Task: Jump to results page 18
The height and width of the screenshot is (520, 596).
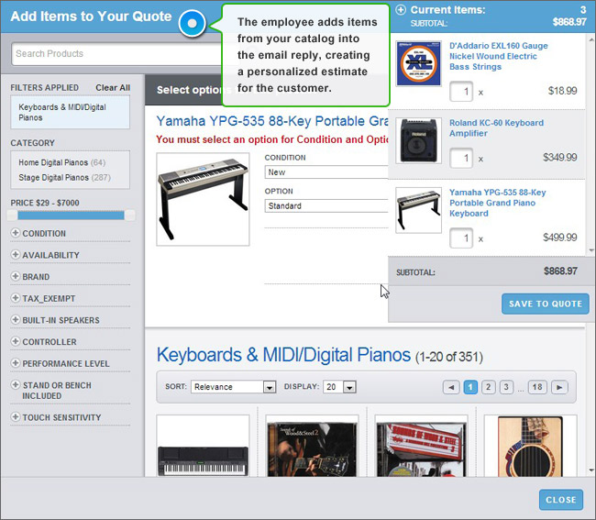Action: (x=537, y=387)
